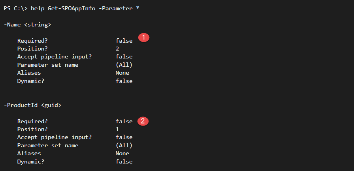354x171 pixels.
Task: Click Position value 1 for -ProductId
Action: pos(117,129)
